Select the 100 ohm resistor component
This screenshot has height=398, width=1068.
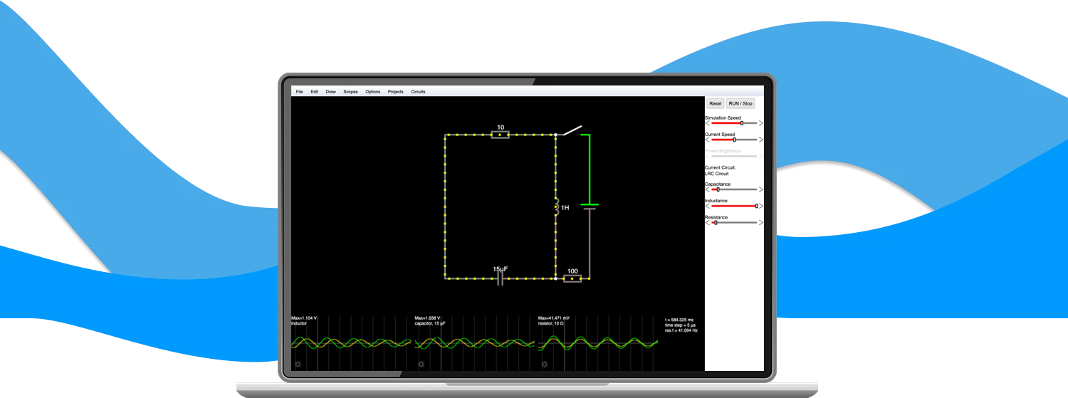[572, 278]
